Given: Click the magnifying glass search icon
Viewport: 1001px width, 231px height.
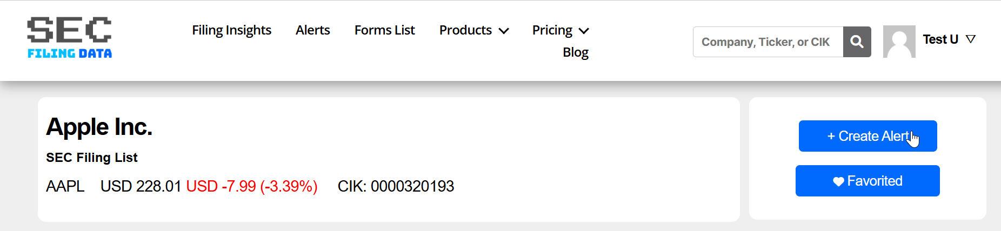Looking at the screenshot, I should [x=857, y=42].
